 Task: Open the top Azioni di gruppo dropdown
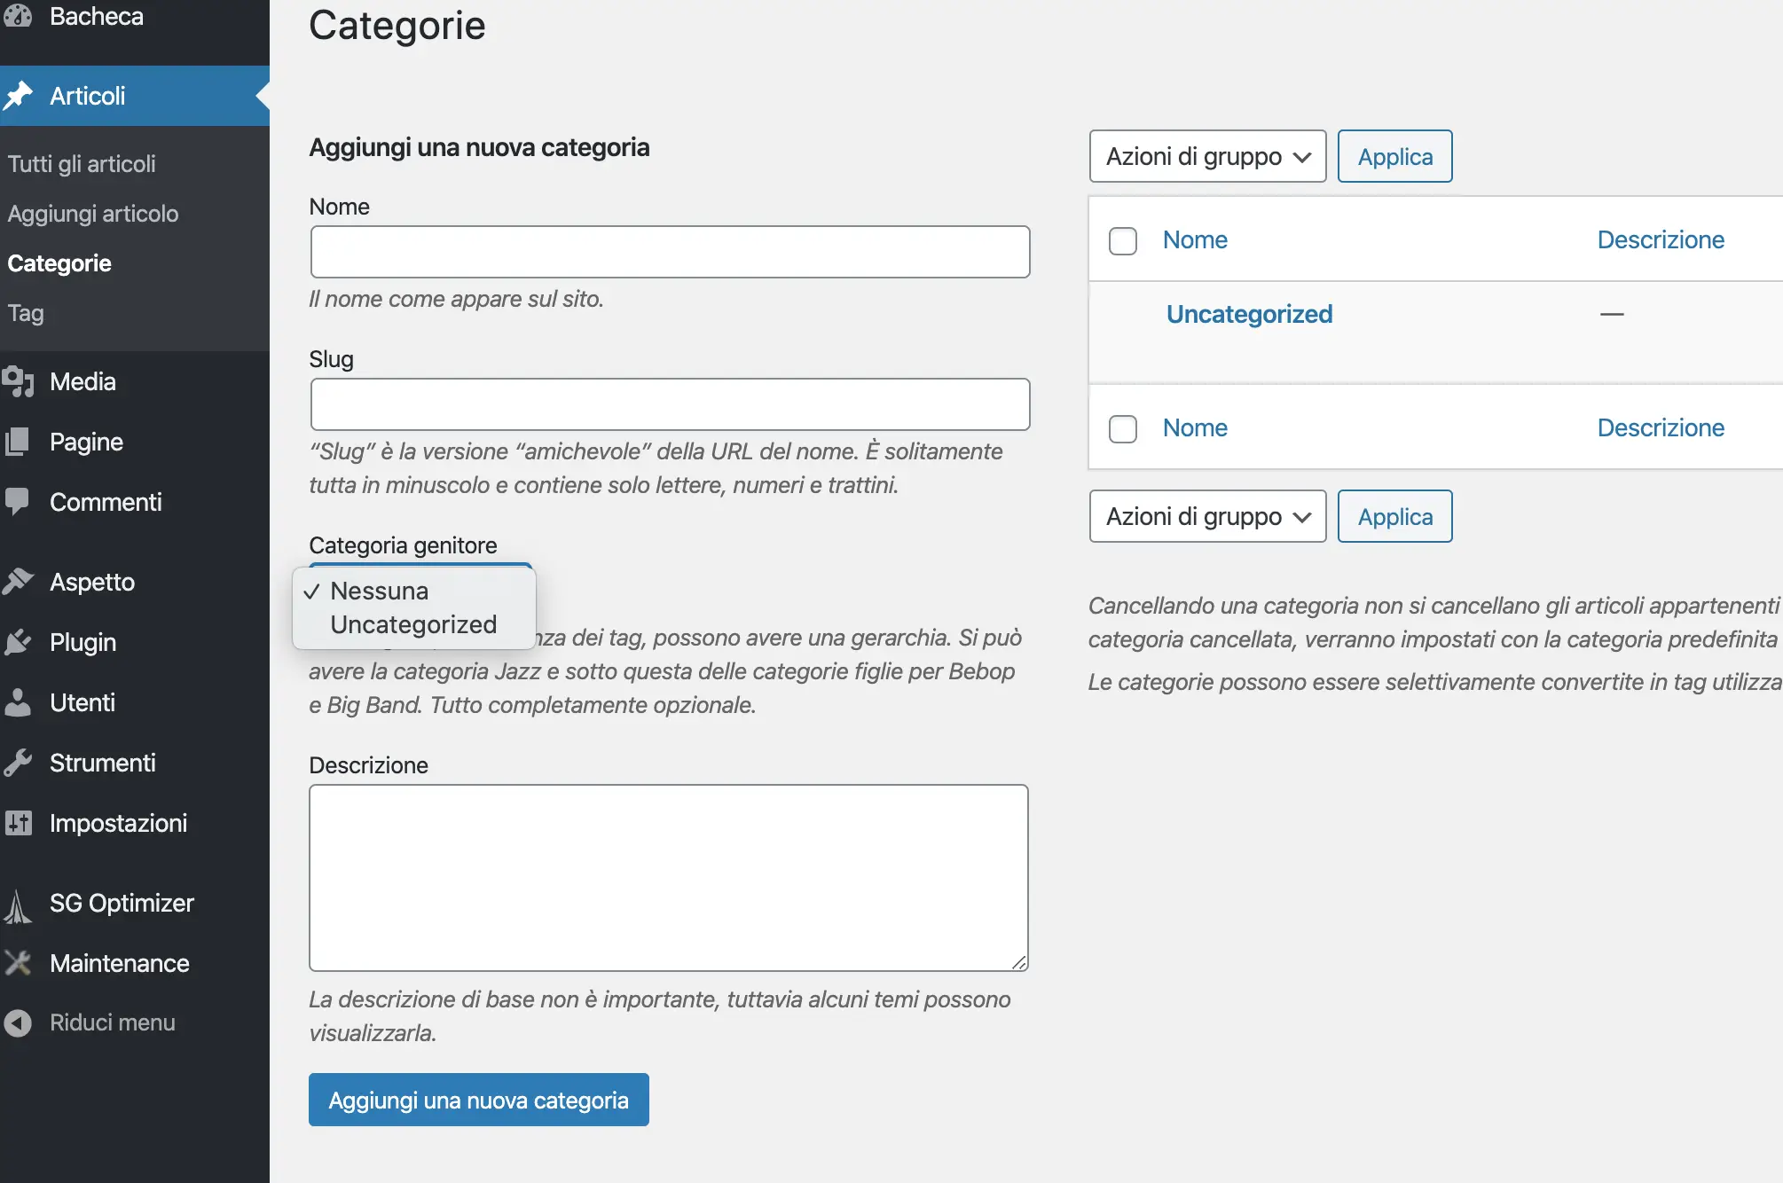[x=1207, y=157]
